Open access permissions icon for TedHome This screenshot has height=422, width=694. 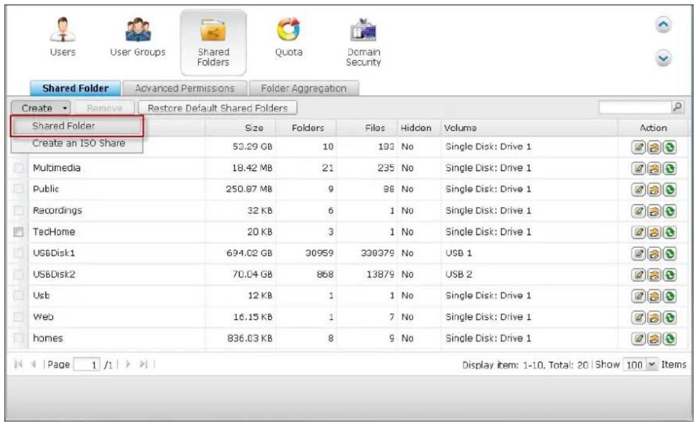click(x=654, y=232)
